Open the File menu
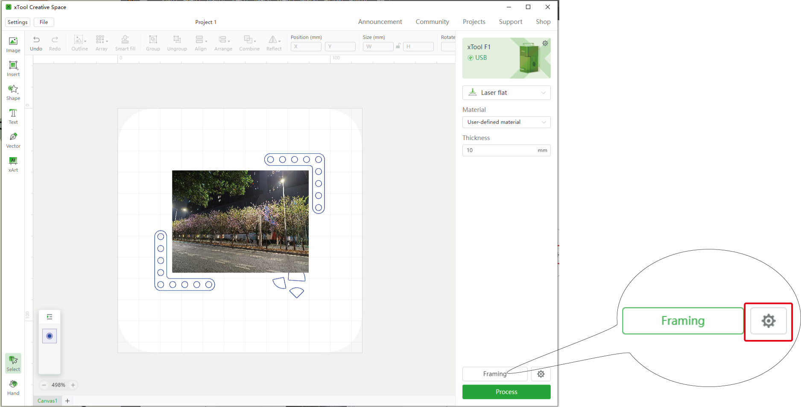Image resolution: width=801 pixels, height=407 pixels. point(44,22)
